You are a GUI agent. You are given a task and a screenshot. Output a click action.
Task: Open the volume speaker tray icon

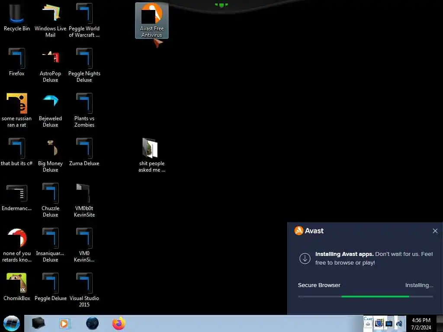(x=399, y=323)
